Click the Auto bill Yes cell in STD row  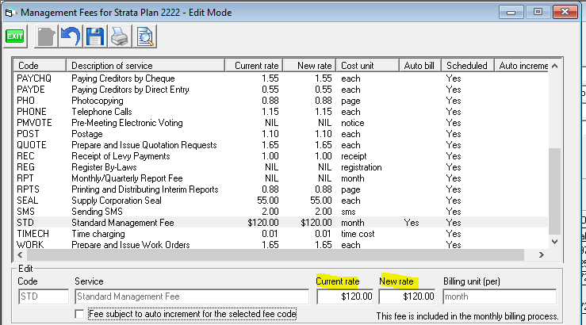[x=411, y=223]
